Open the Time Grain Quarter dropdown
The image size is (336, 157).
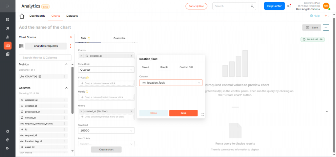106,70
